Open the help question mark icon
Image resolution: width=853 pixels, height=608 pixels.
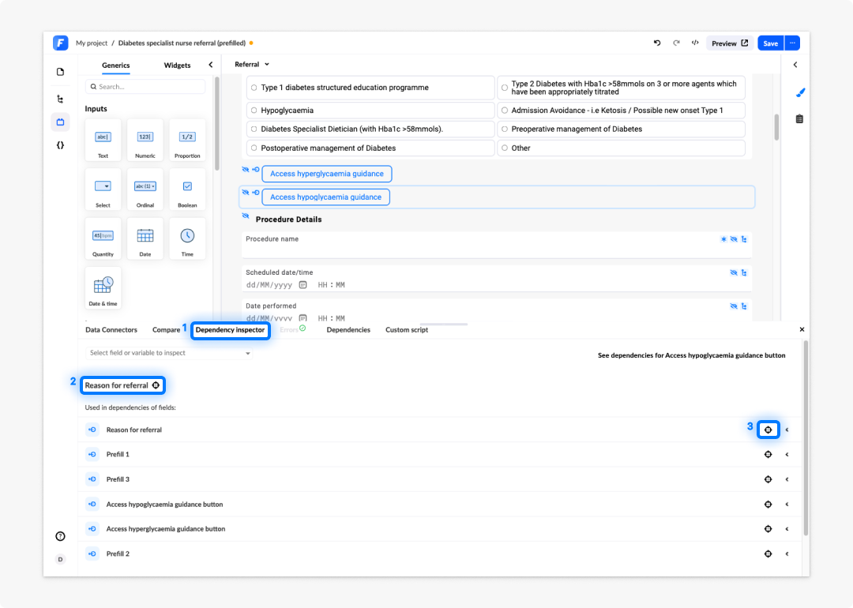click(60, 536)
